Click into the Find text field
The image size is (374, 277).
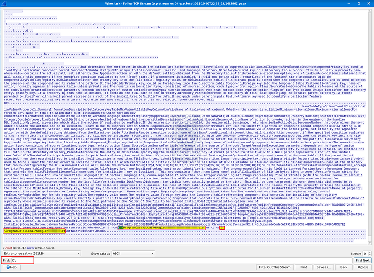click(x=182, y=260)
